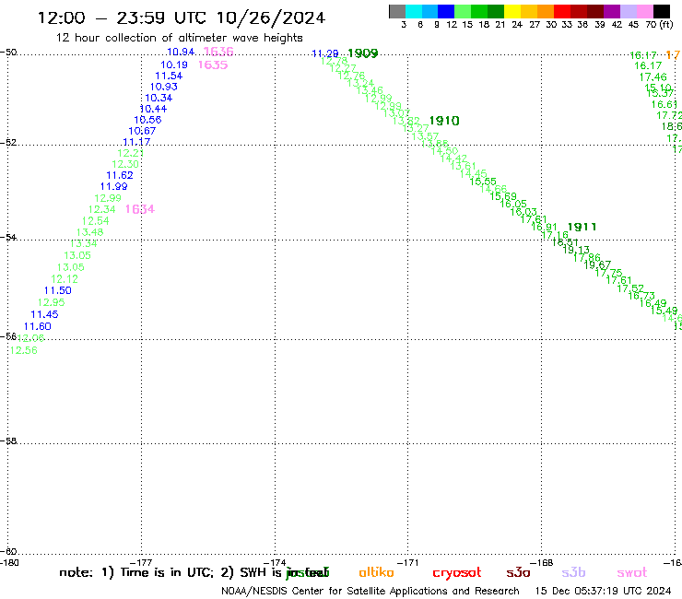
Task: Click the wave height value '19.67'
Action: coord(597,264)
